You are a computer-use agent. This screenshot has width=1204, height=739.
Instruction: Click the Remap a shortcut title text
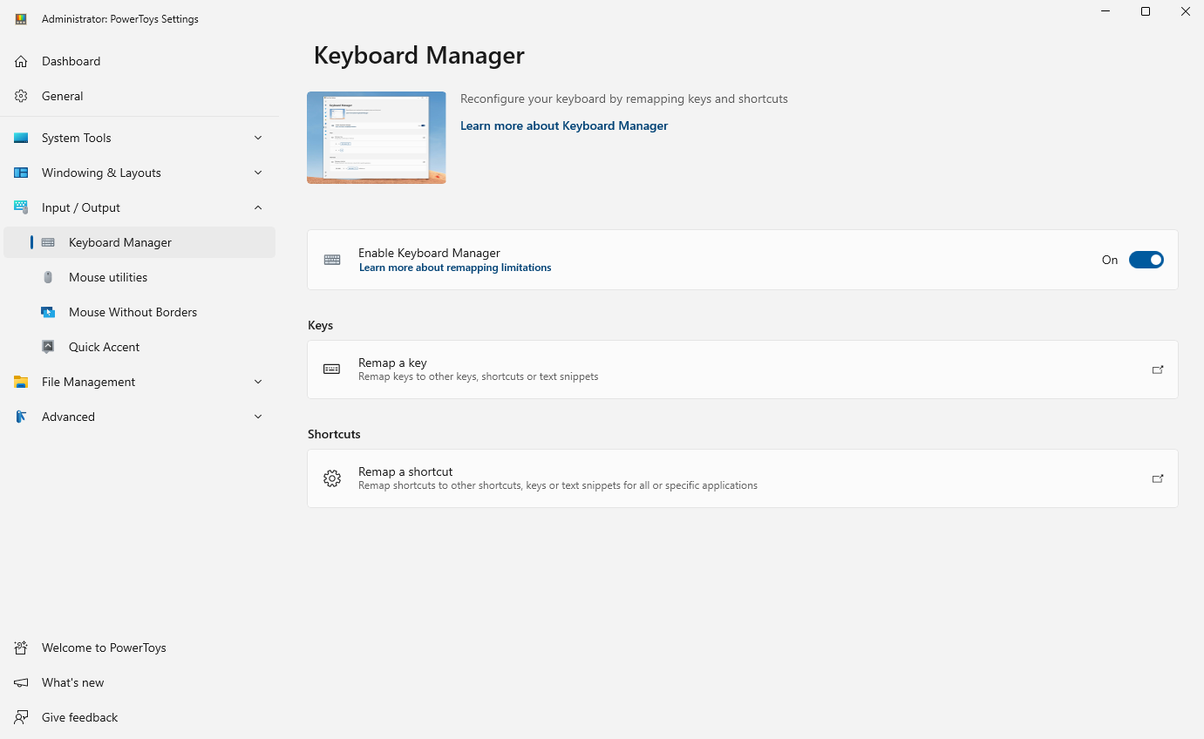point(405,471)
